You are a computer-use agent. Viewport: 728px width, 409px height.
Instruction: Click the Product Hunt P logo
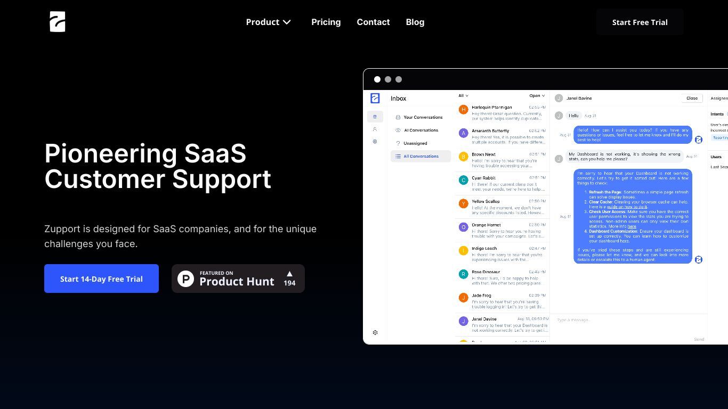[185, 279]
